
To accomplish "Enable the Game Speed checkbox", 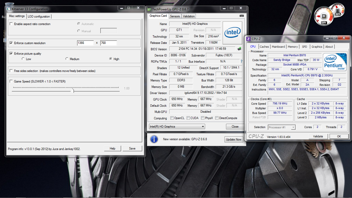I will (11, 81).
